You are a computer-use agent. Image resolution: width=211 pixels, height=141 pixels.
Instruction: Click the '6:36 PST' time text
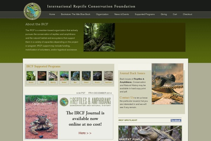pos(81,93)
